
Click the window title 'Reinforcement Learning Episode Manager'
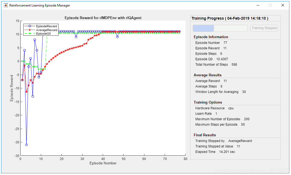[x=39, y=5]
